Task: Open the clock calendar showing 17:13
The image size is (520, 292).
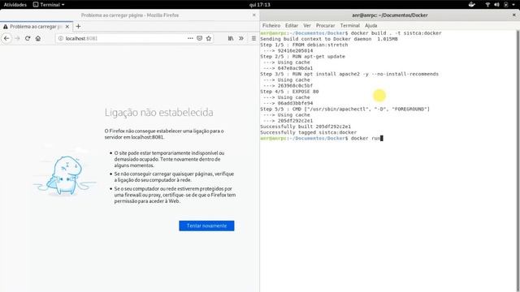Action: [260, 5]
